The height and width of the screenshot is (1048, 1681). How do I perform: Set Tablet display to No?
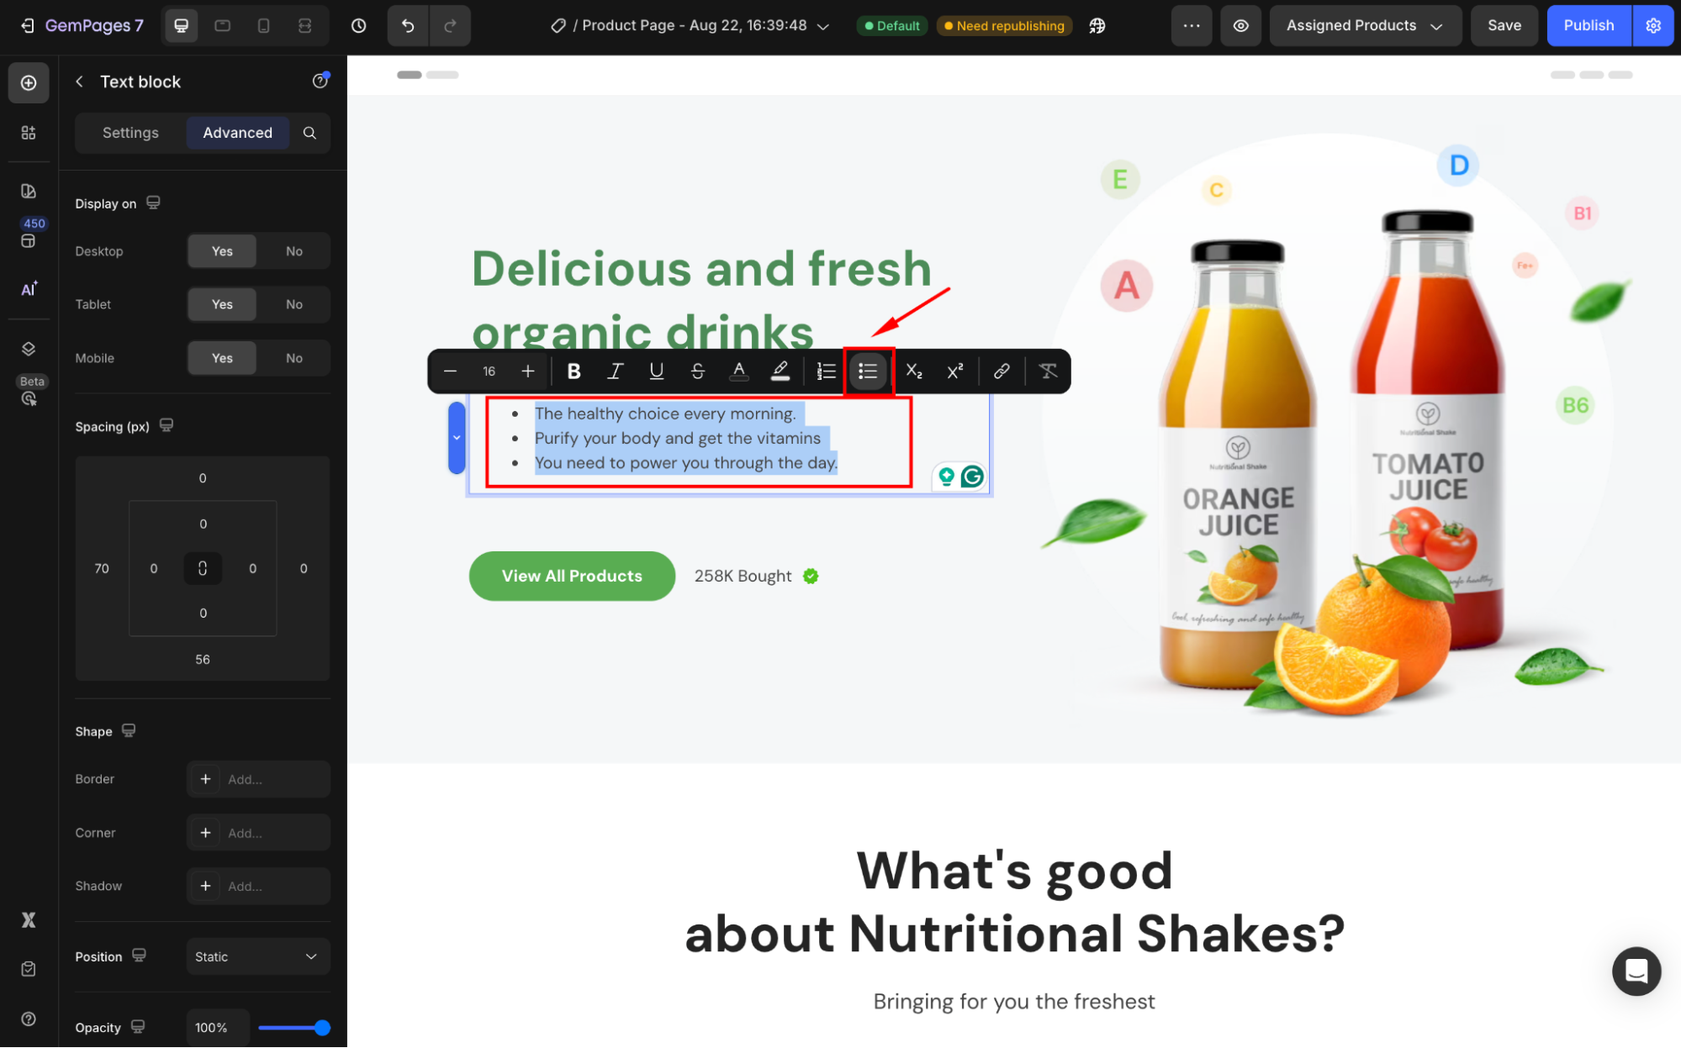click(x=293, y=304)
